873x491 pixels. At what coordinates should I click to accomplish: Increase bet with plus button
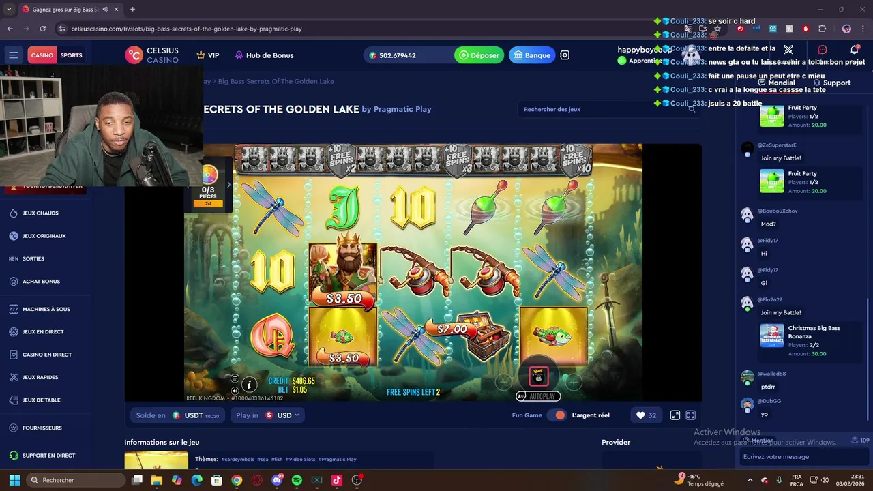point(574,382)
